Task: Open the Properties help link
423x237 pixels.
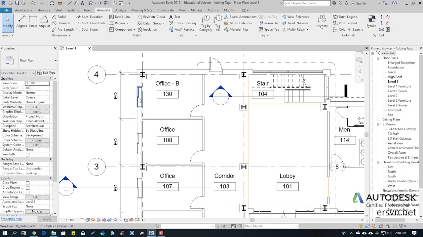Action: point(11,219)
